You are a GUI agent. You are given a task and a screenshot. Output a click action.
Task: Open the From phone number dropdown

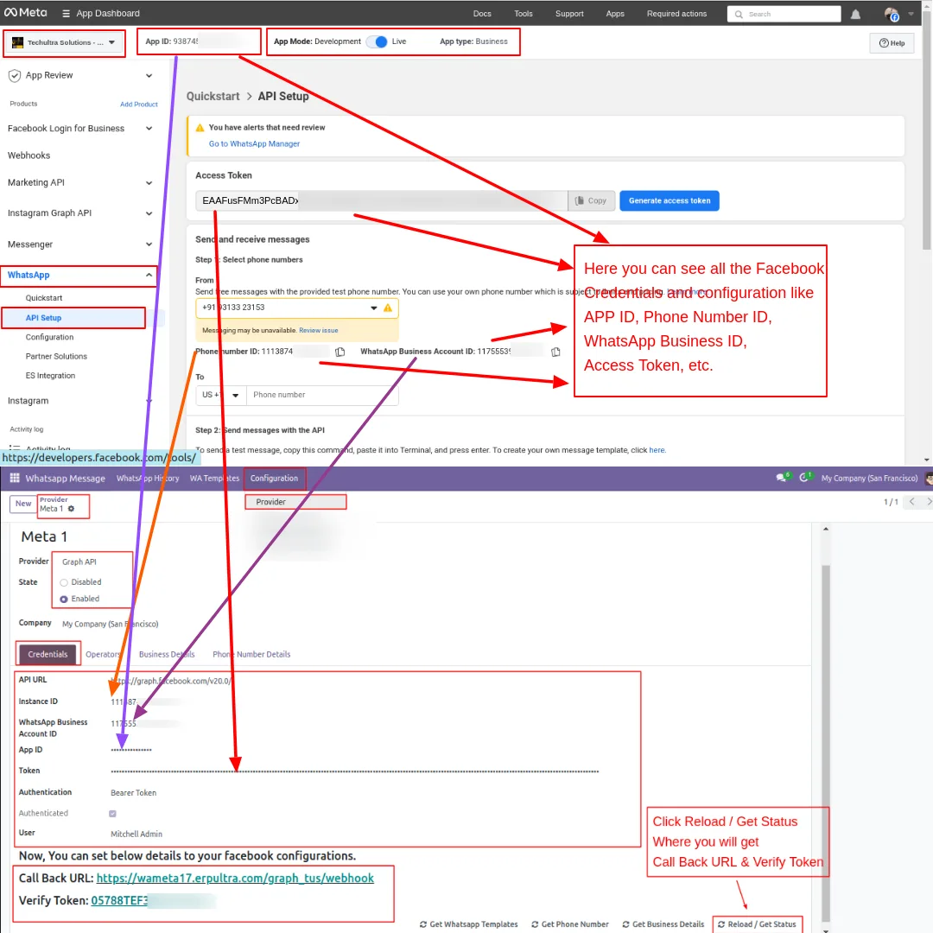374,308
